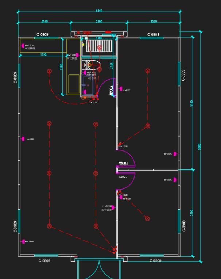Image resolution: width=221 pixels, height=279 pixels.
Task: Click the H=300 height annotation
Action: (x=30, y=139)
